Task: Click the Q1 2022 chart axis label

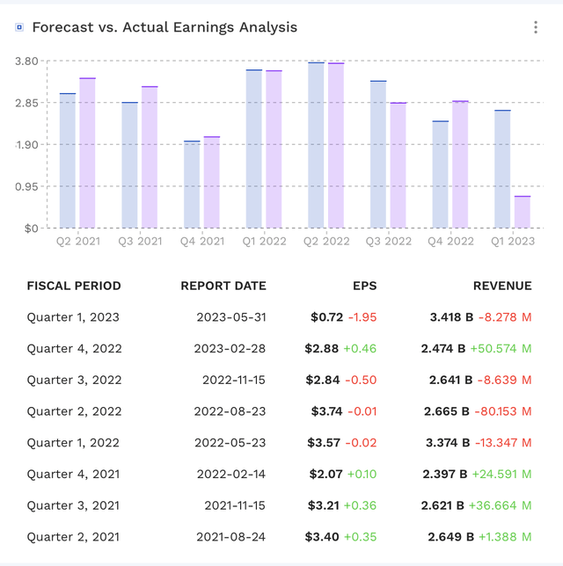Action: coord(265,241)
